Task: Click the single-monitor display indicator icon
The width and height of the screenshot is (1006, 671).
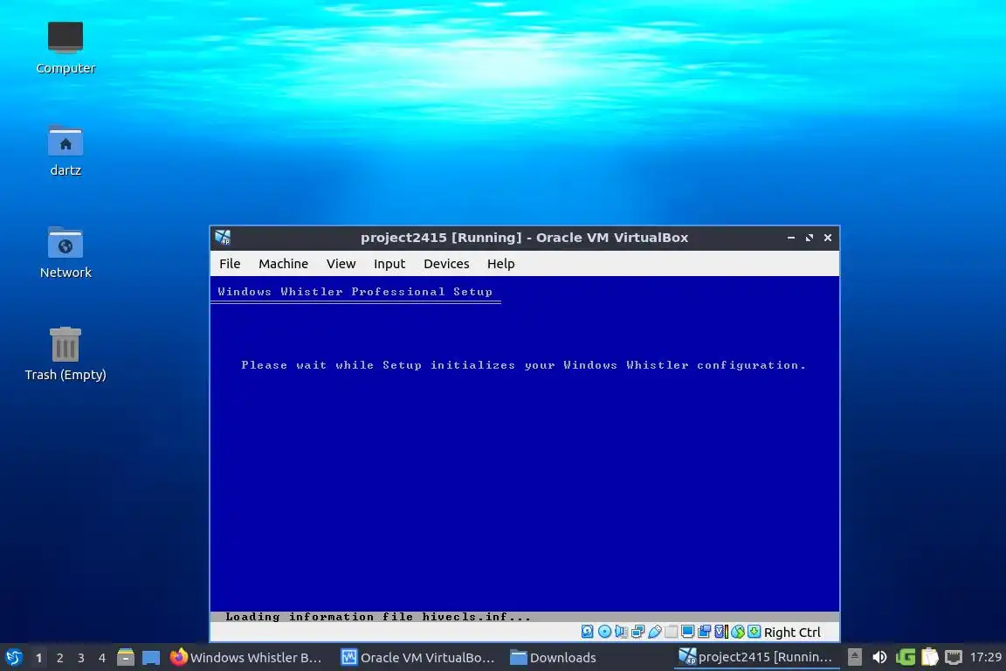Action: [688, 632]
